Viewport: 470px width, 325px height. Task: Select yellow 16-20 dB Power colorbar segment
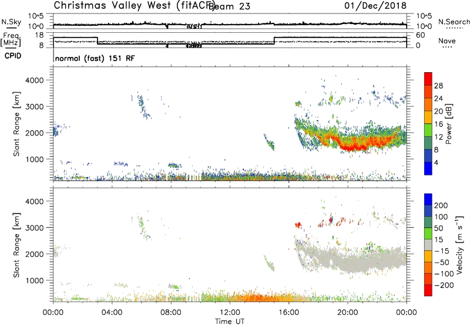tap(428, 117)
